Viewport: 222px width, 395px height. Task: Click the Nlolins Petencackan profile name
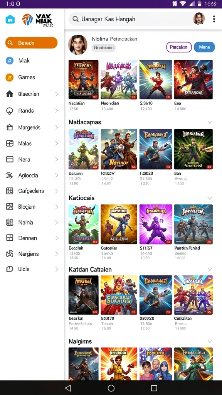coord(114,39)
